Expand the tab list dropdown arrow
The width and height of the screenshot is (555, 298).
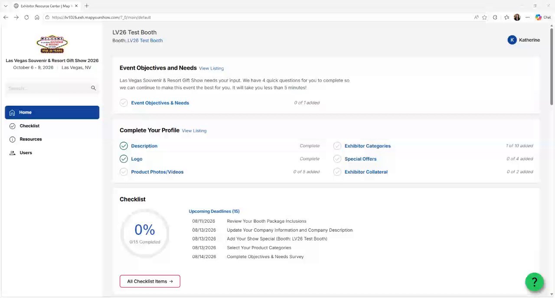pyautogui.click(x=6, y=6)
